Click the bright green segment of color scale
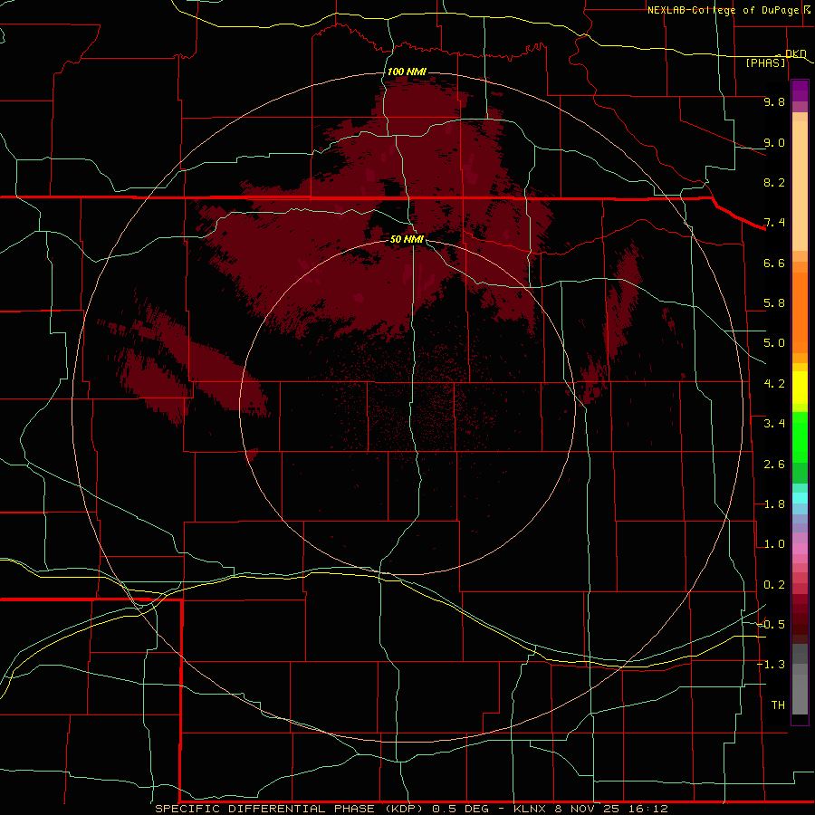The height and width of the screenshot is (815, 815). click(x=800, y=437)
